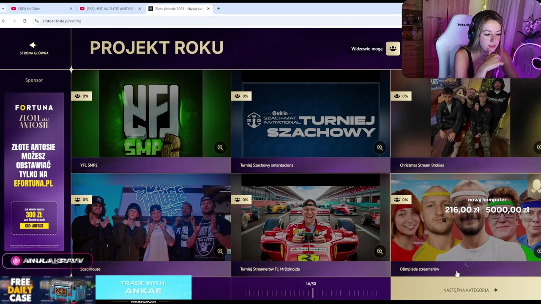The height and width of the screenshot is (304, 541).
Task: Choose the Christmas Stream Brokies thumbnail
Action: click(466, 113)
